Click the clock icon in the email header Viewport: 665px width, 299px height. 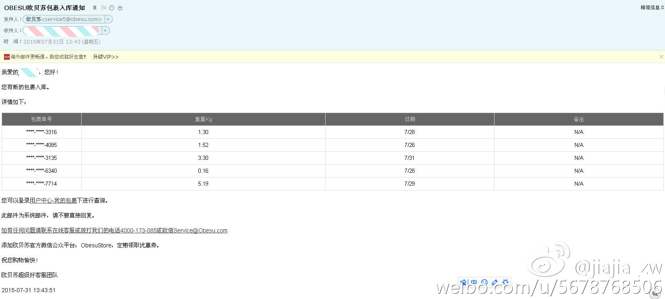[x=112, y=8]
